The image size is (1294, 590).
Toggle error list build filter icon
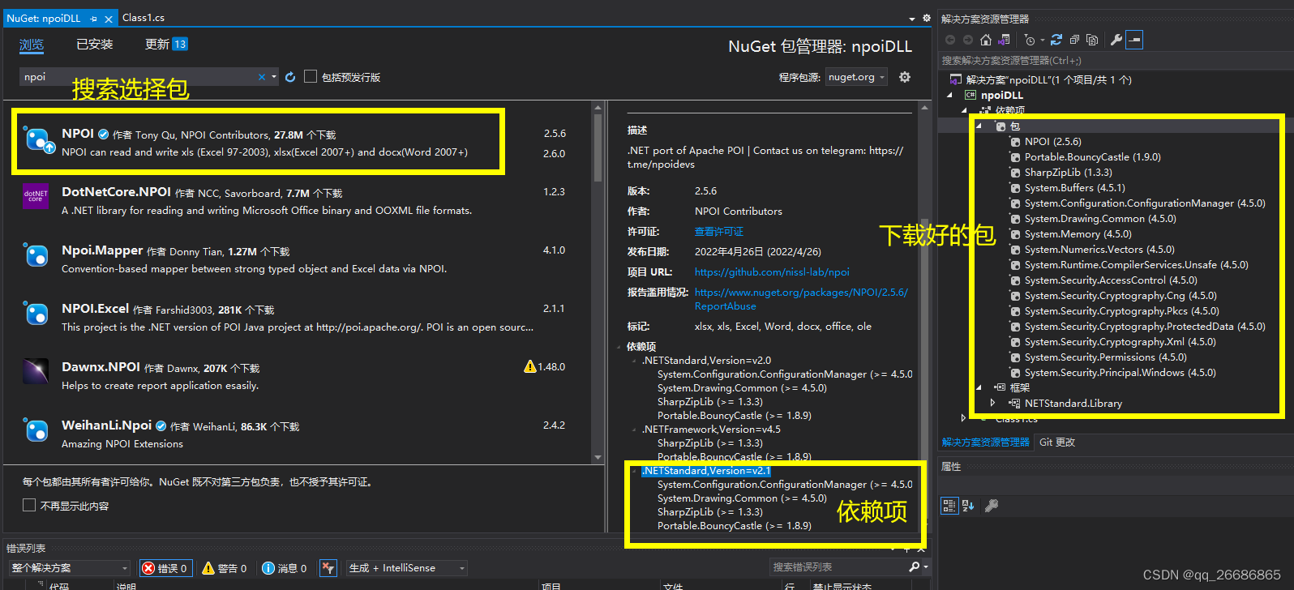[328, 568]
